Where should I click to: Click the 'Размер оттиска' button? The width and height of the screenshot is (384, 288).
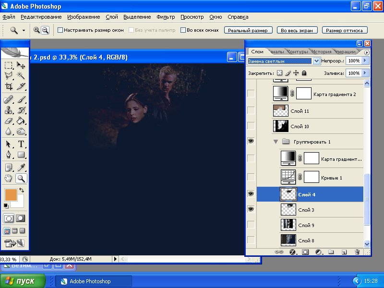click(x=345, y=30)
